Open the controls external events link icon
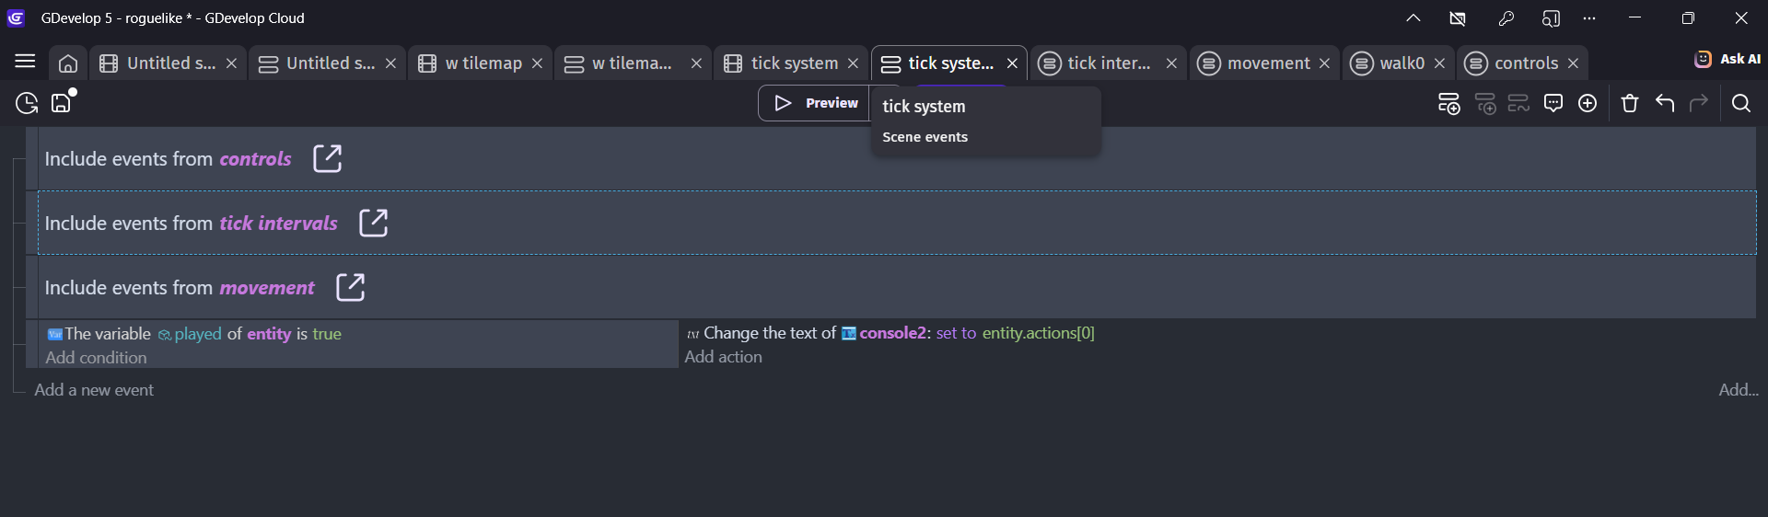The height and width of the screenshot is (517, 1768). click(x=327, y=158)
